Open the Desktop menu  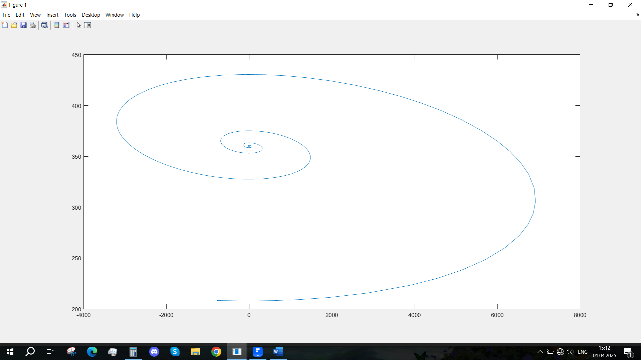(x=91, y=15)
